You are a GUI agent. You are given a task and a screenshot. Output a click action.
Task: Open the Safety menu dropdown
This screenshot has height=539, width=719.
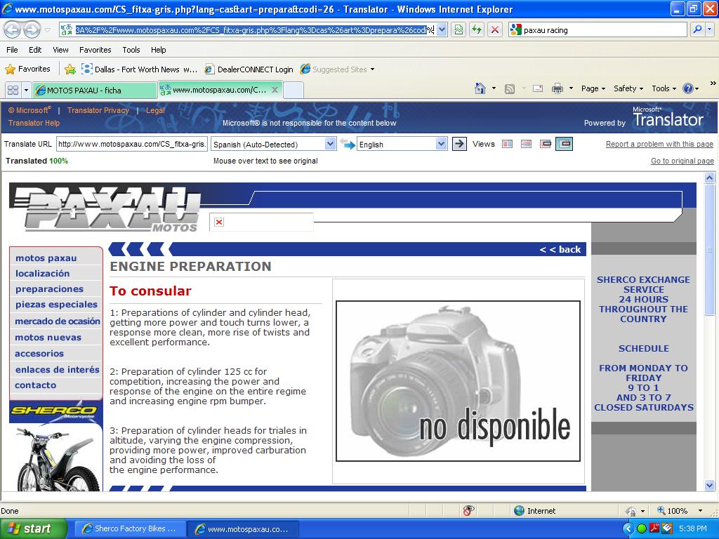(x=628, y=88)
